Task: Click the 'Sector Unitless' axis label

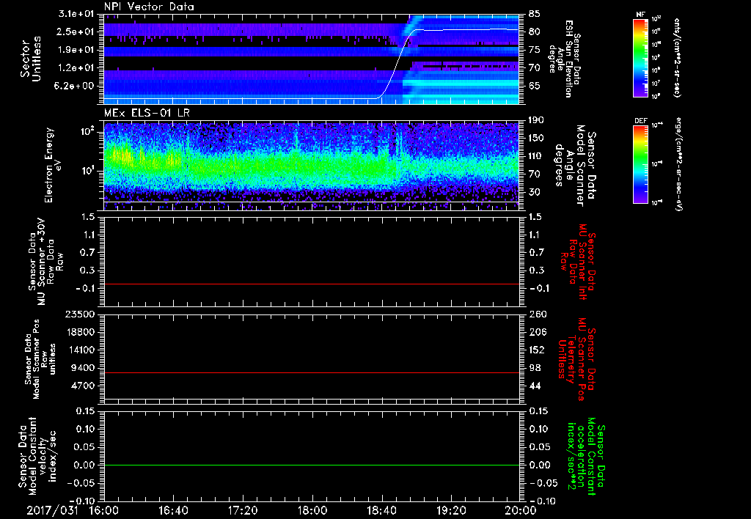Action: (31, 59)
